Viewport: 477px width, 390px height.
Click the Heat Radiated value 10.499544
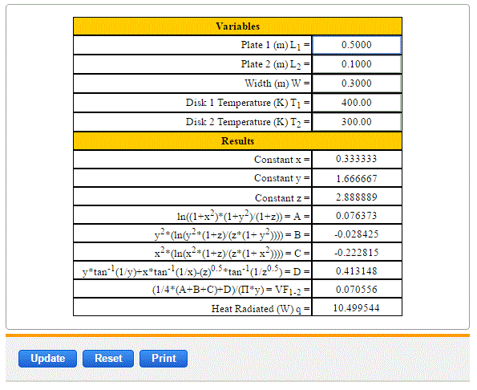point(356,308)
